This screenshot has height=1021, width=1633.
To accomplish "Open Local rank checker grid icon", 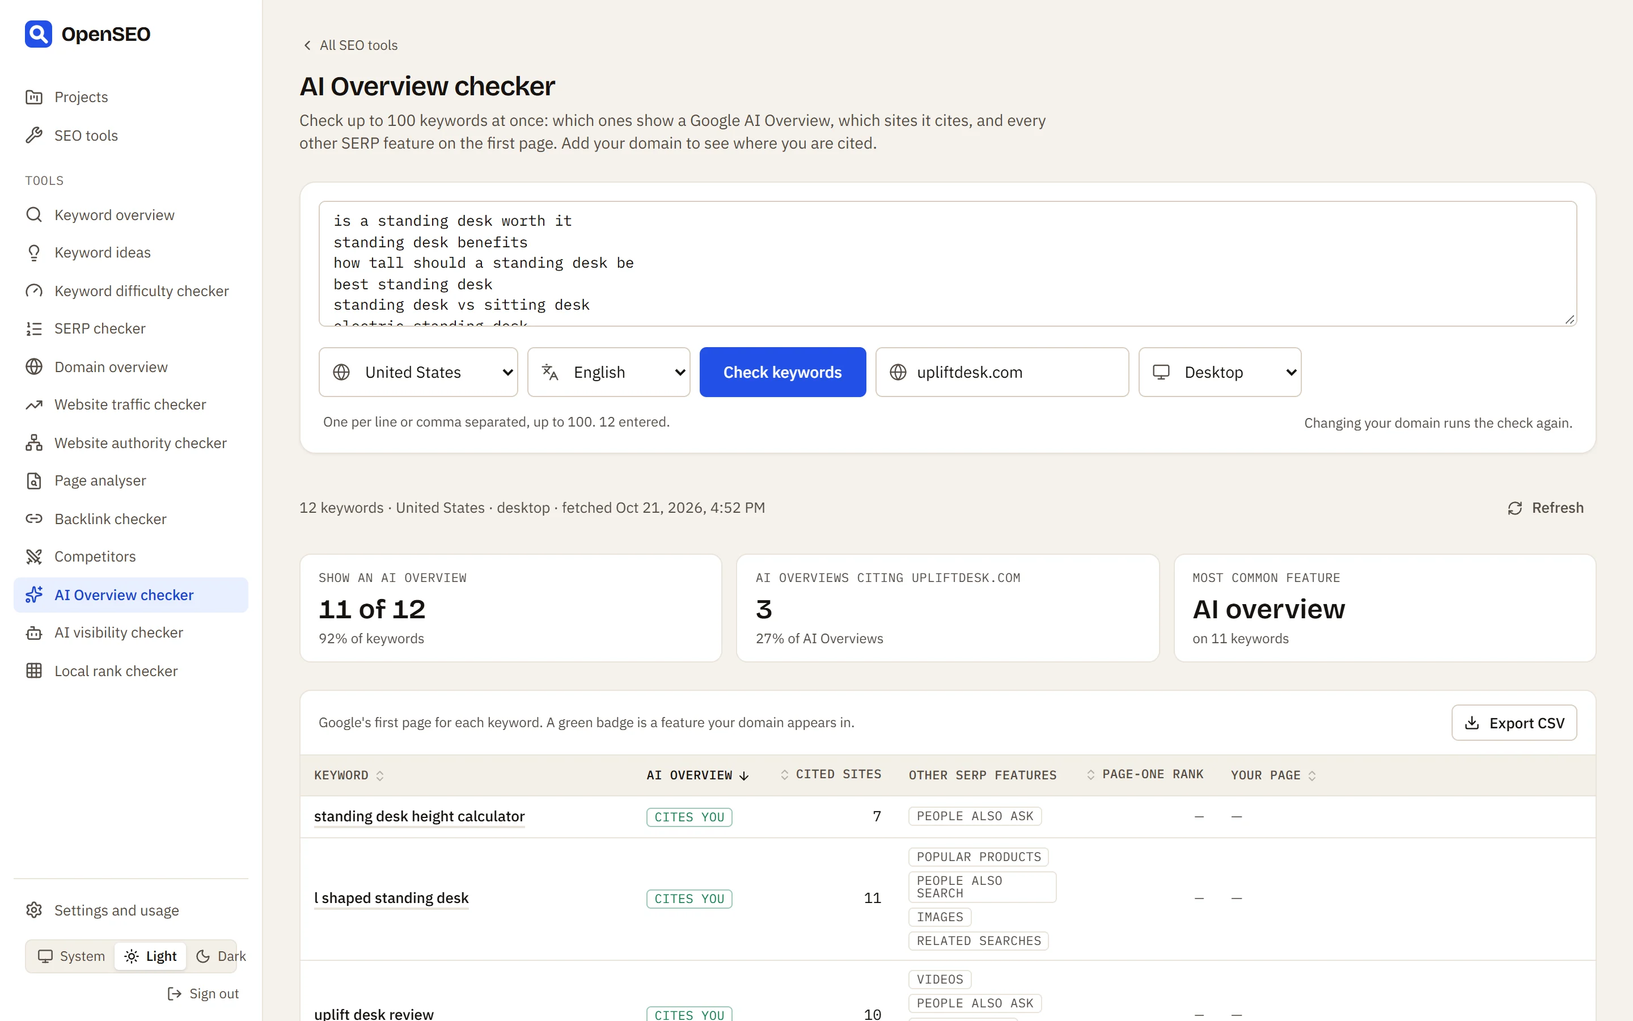I will [34, 670].
